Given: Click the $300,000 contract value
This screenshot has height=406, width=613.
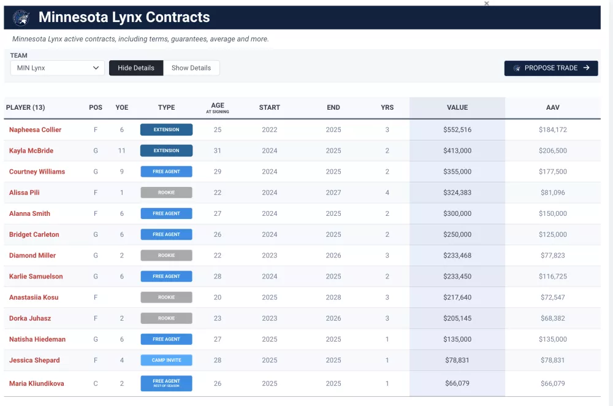Looking at the screenshot, I should [x=457, y=213].
